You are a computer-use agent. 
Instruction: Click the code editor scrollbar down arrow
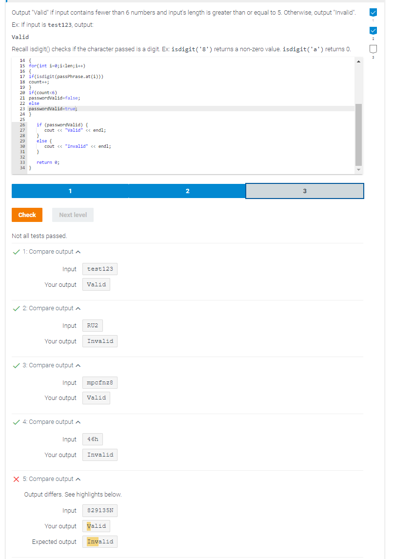coord(359,170)
